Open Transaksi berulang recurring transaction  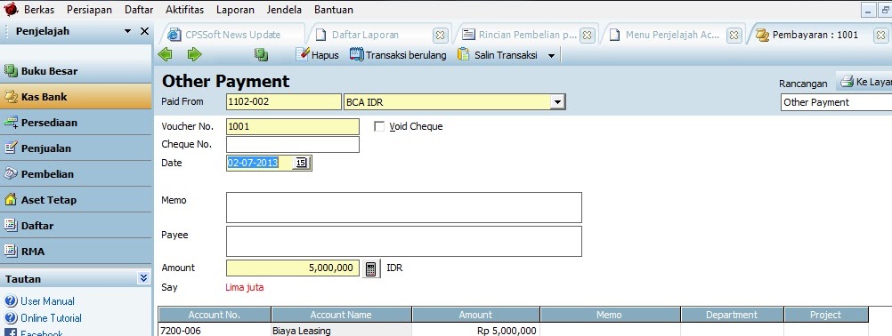pyautogui.click(x=398, y=55)
